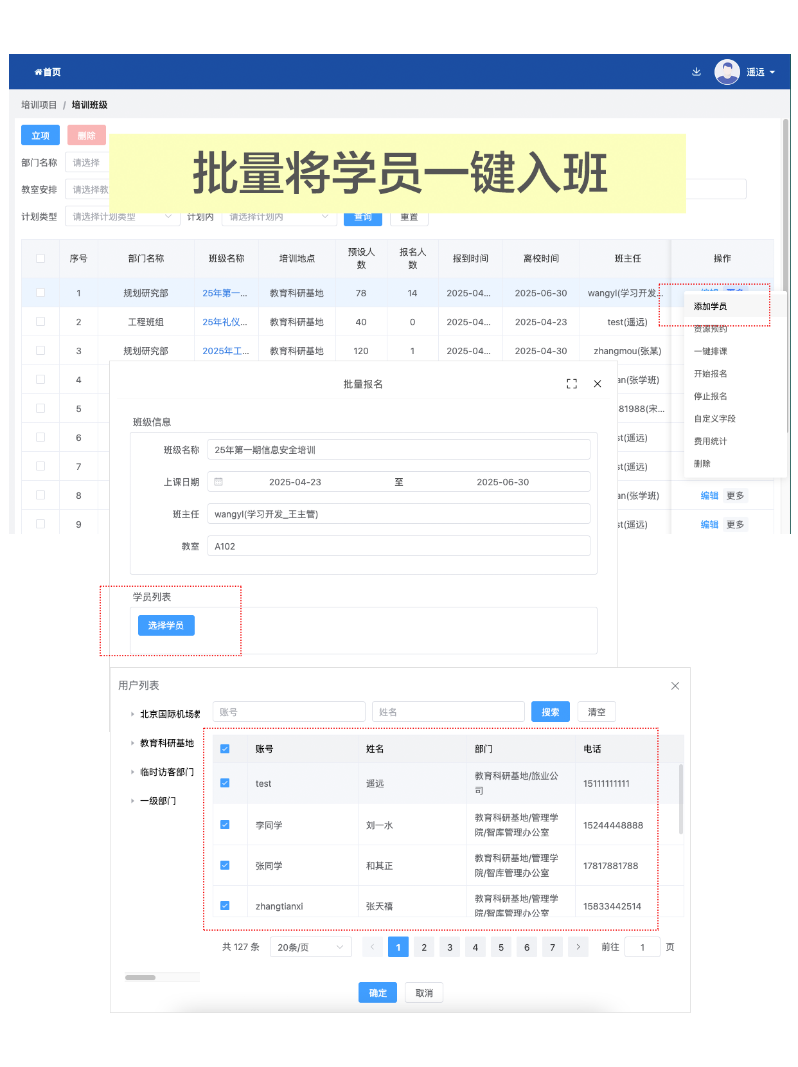The height and width of the screenshot is (1067, 798).
Task: Click the download icon in top header
Action: click(696, 72)
